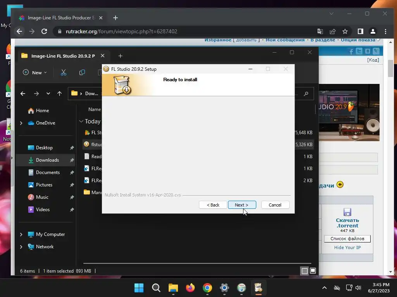Toggle the Chrome side panel
Screen dimensions: 397x297
(x=361, y=32)
